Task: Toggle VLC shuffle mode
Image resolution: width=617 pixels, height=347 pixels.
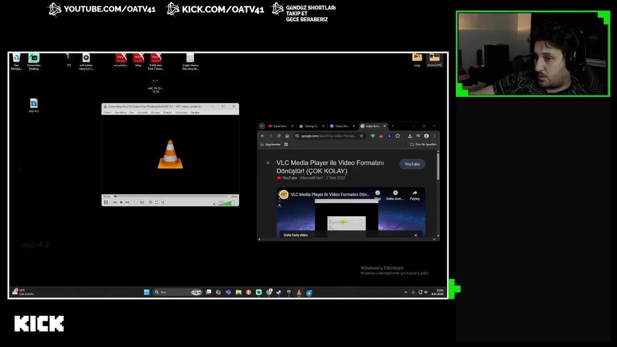Action: click(x=162, y=202)
